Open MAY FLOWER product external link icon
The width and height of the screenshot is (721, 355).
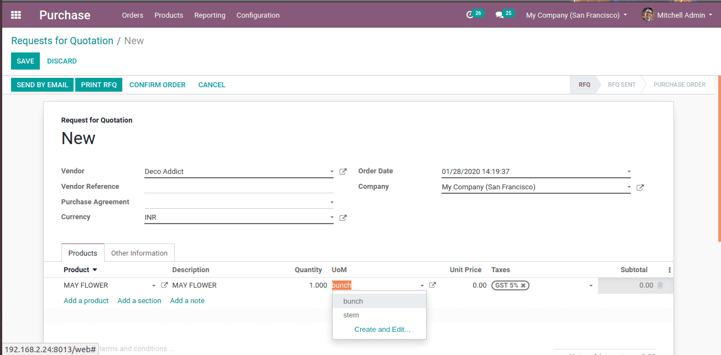pos(164,285)
